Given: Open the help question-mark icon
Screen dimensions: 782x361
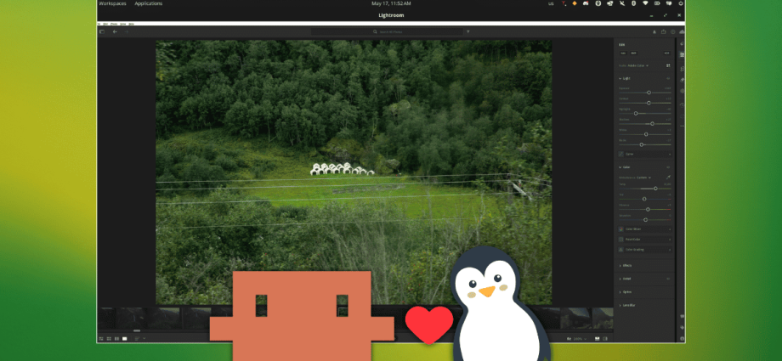Looking at the screenshot, I should [x=673, y=32].
